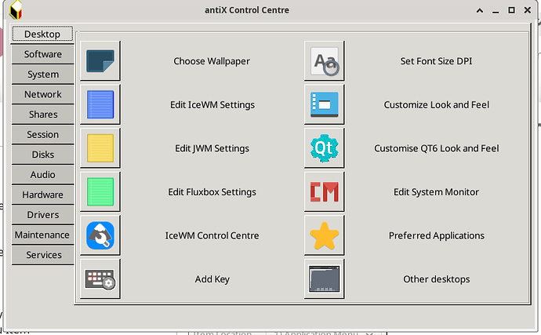The height and width of the screenshot is (335, 541).
Task: Roll up the window with the caret button
Action: tap(480, 10)
